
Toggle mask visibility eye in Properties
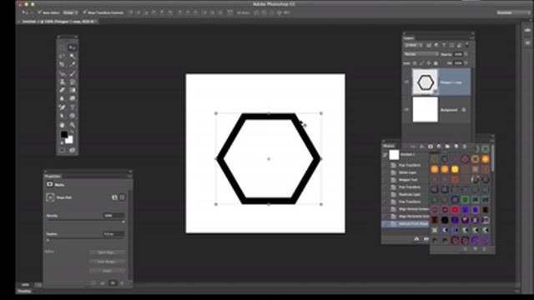point(113,283)
